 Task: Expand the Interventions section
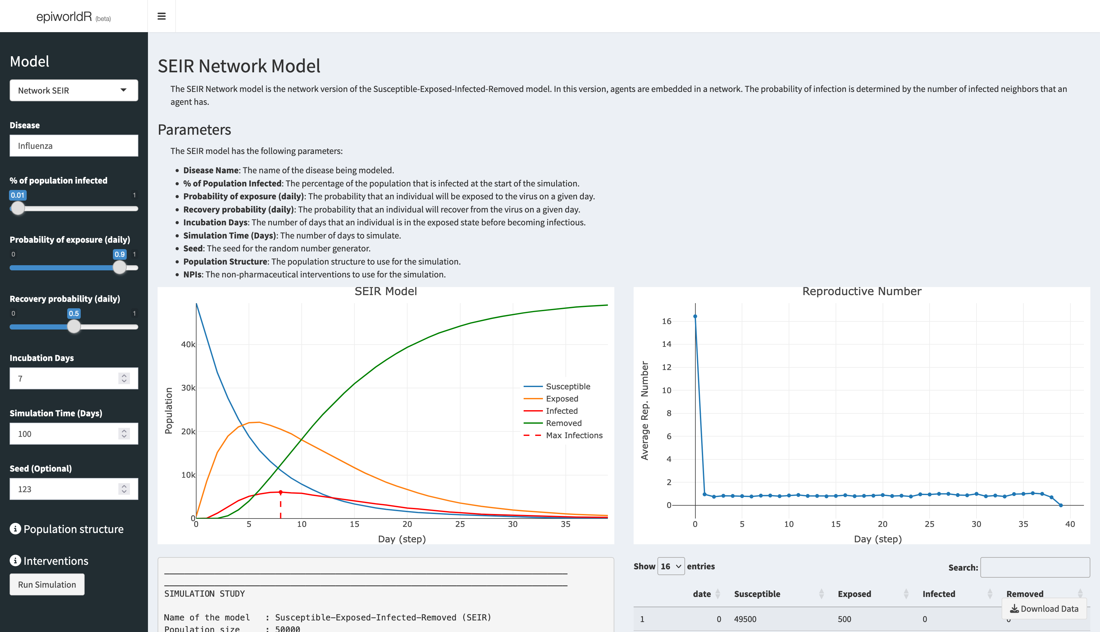tap(56, 561)
